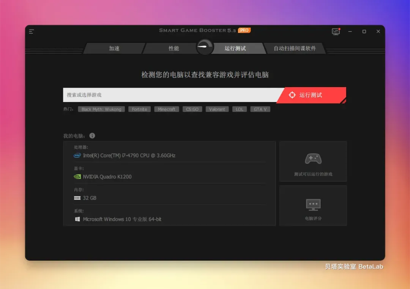Click the 测试可以运行的游戏 card label
The height and width of the screenshot is (289, 410).
point(313,174)
